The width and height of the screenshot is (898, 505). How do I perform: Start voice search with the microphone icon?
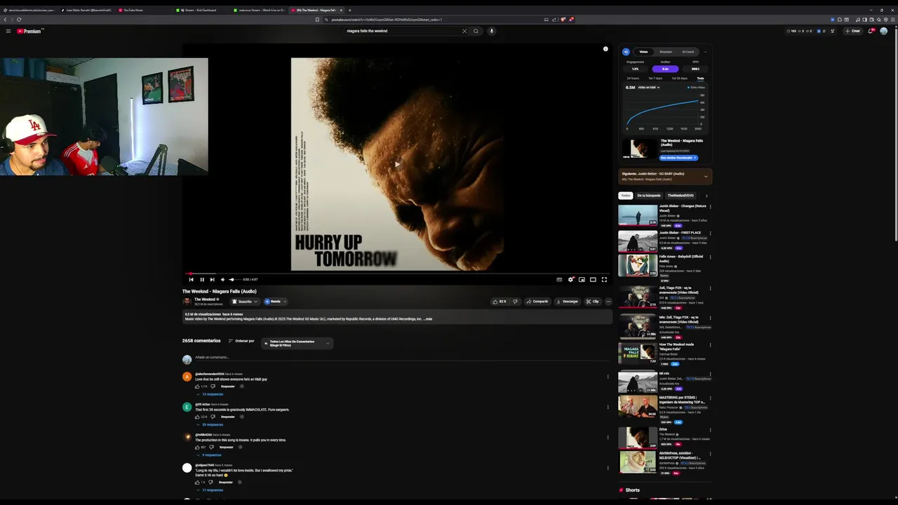491,31
